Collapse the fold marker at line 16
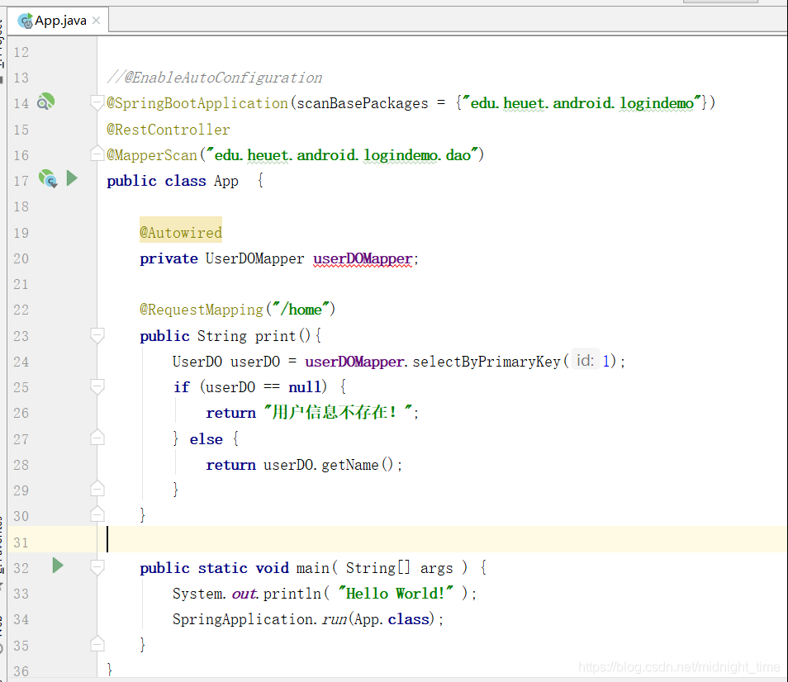This screenshot has height=682, width=788. click(x=97, y=154)
